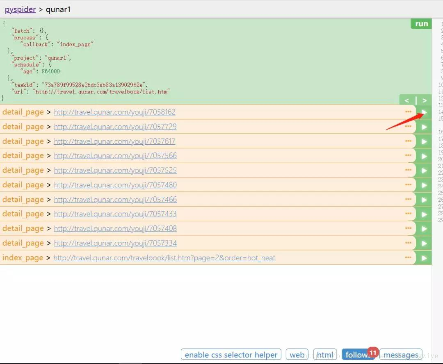Expand details dots for youji/7057566 row

408,155
